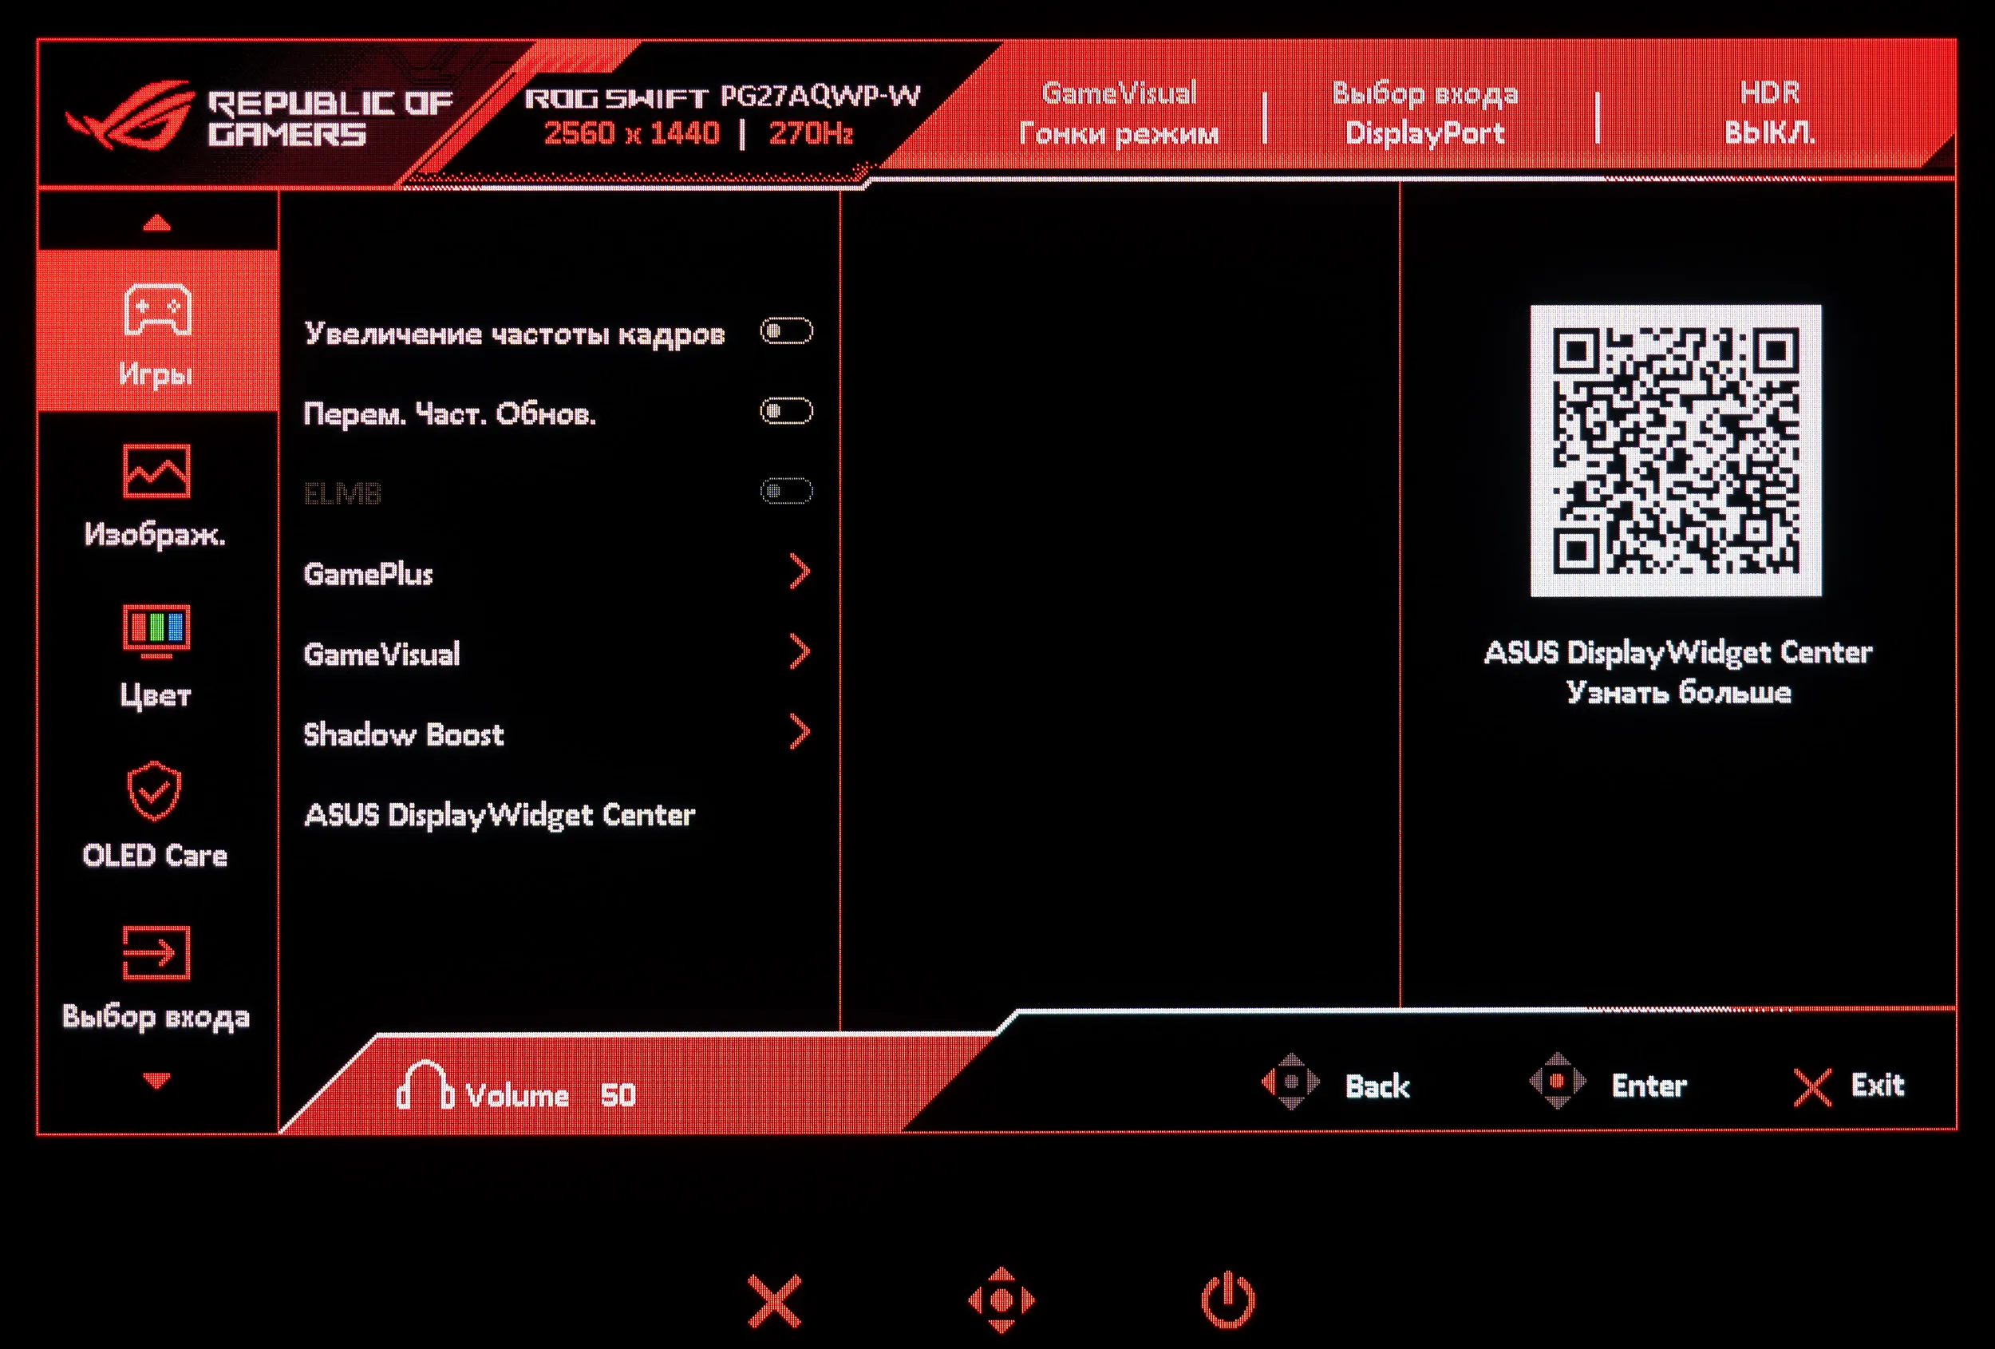Expand the GameVisual submenu chevron
This screenshot has height=1349, width=1995.
click(800, 651)
